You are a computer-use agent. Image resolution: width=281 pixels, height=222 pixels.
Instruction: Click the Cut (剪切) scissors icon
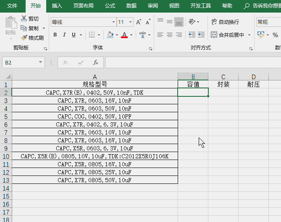pyautogui.click(x=24, y=19)
